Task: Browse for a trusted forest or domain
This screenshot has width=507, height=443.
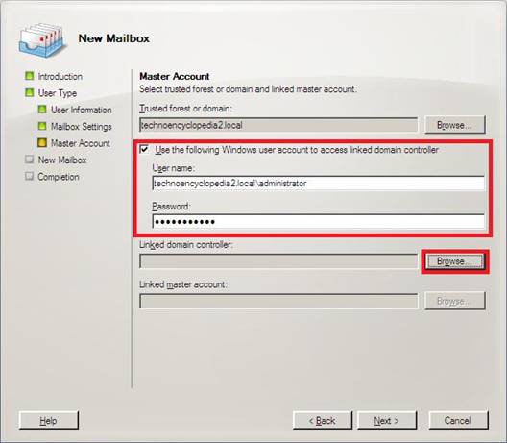Action: (x=455, y=125)
